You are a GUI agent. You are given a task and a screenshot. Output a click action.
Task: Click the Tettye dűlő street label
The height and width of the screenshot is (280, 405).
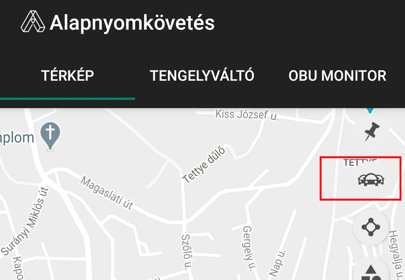[x=204, y=164]
